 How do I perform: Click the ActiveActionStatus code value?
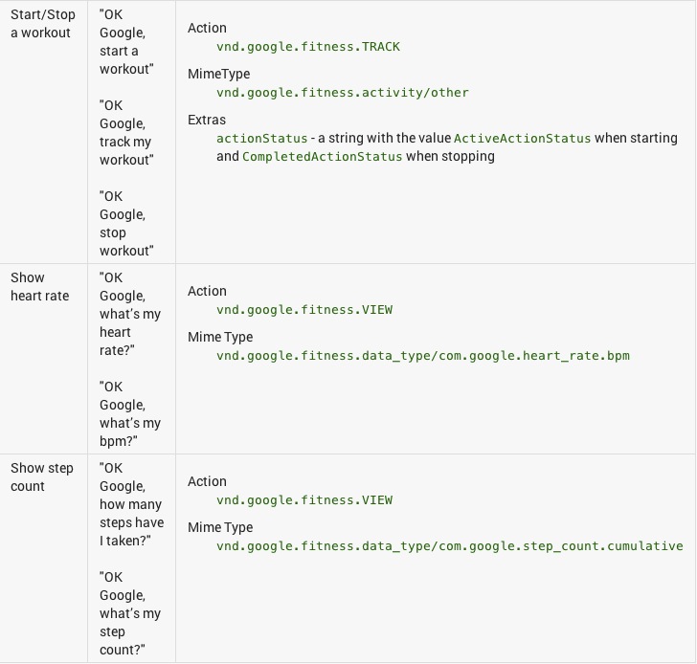click(x=523, y=139)
